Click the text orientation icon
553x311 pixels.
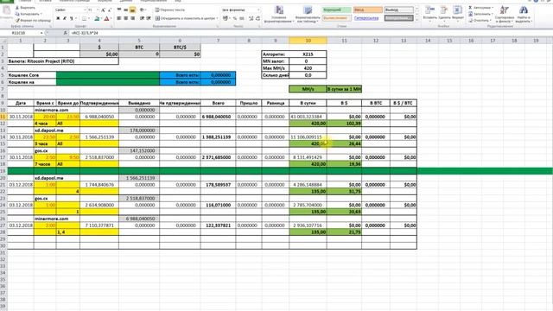(x=143, y=10)
